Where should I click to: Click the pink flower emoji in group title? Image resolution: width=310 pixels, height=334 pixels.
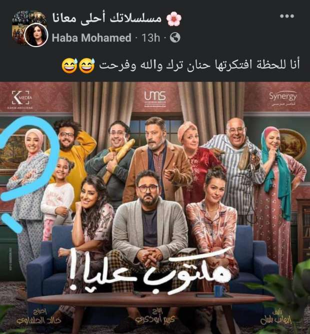(173, 19)
